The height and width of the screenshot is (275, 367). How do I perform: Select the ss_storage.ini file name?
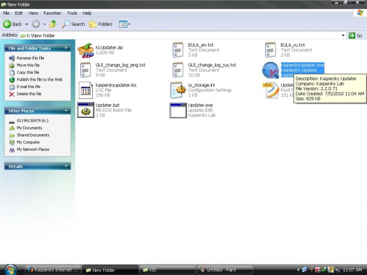(201, 85)
